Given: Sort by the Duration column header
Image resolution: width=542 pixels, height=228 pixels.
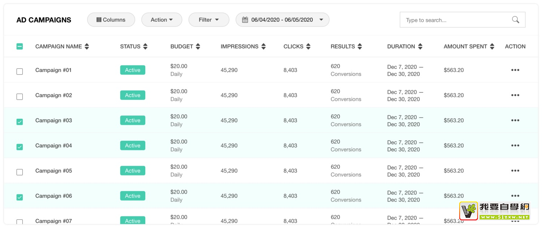Looking at the screenshot, I should pos(401,46).
